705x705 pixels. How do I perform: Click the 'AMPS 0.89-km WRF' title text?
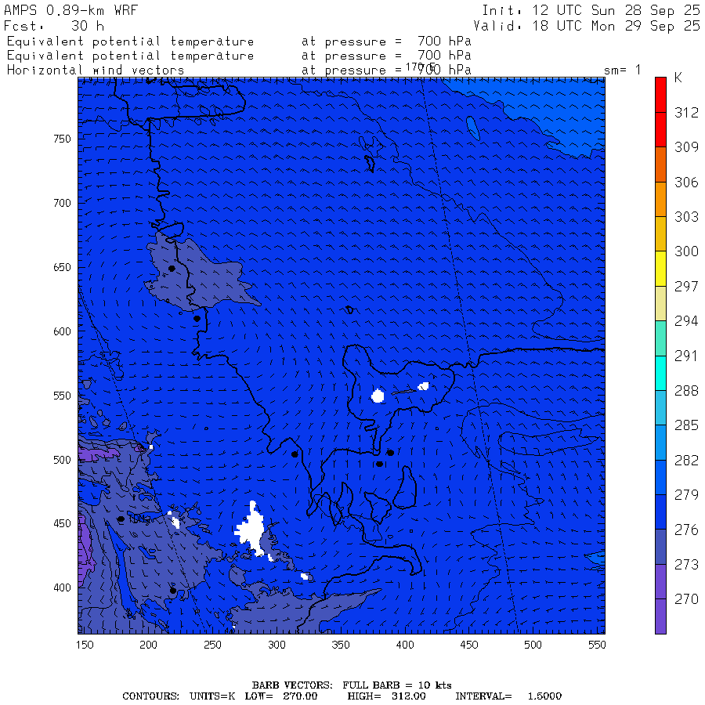point(70,10)
